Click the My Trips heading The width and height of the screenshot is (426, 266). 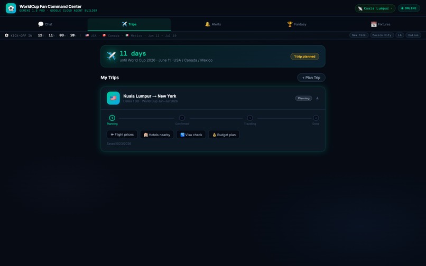point(109,78)
